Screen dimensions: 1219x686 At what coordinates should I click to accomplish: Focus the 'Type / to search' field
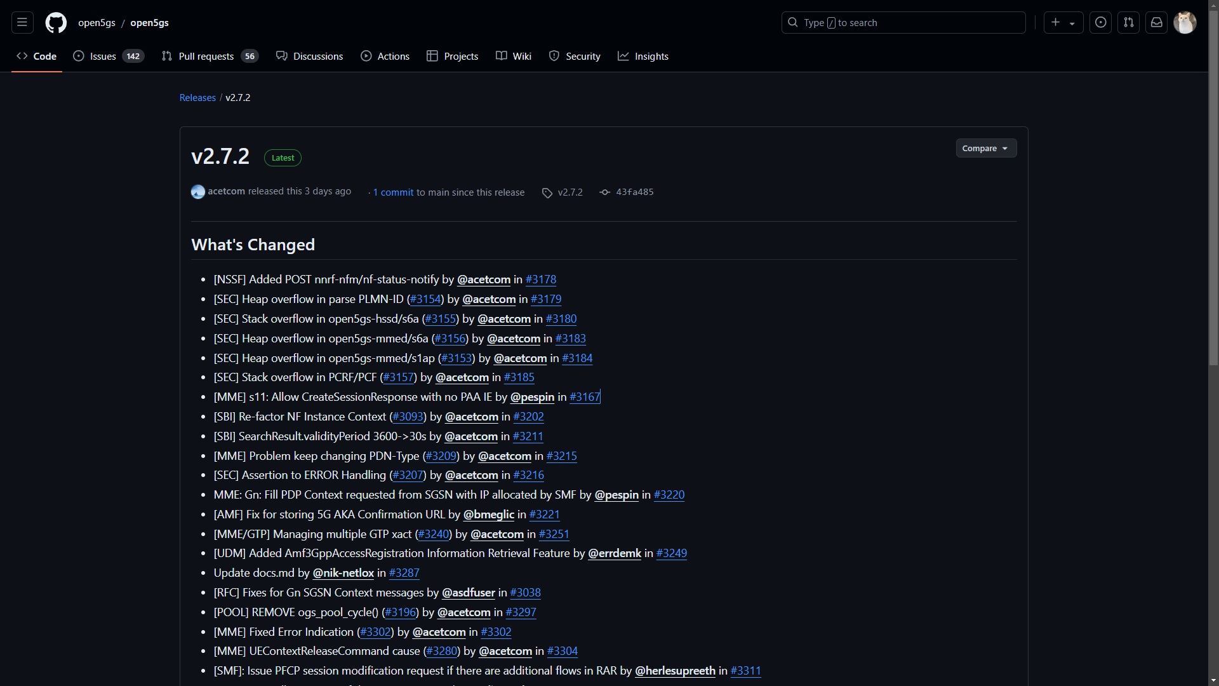click(x=903, y=23)
